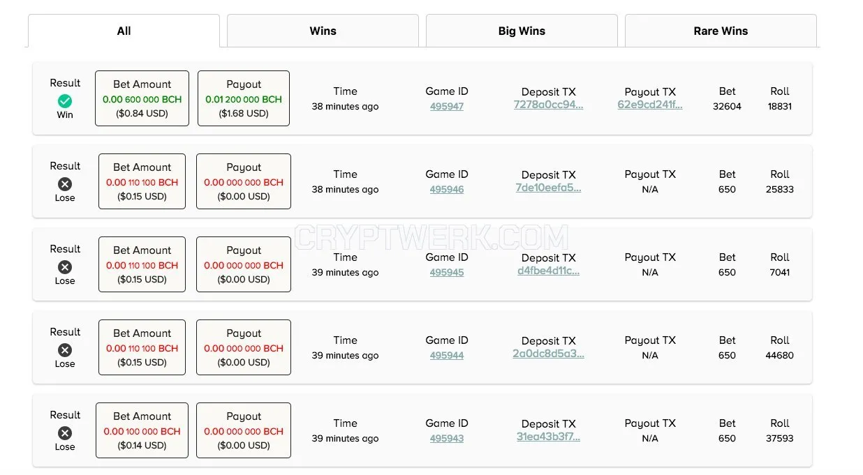The image size is (863, 475).
Task: Open payout transaction 62e9cd241f link
Action: click(x=650, y=105)
